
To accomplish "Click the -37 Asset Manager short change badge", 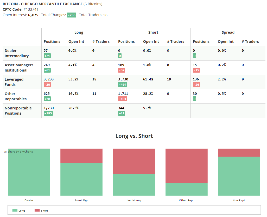I will click(x=122, y=70).
